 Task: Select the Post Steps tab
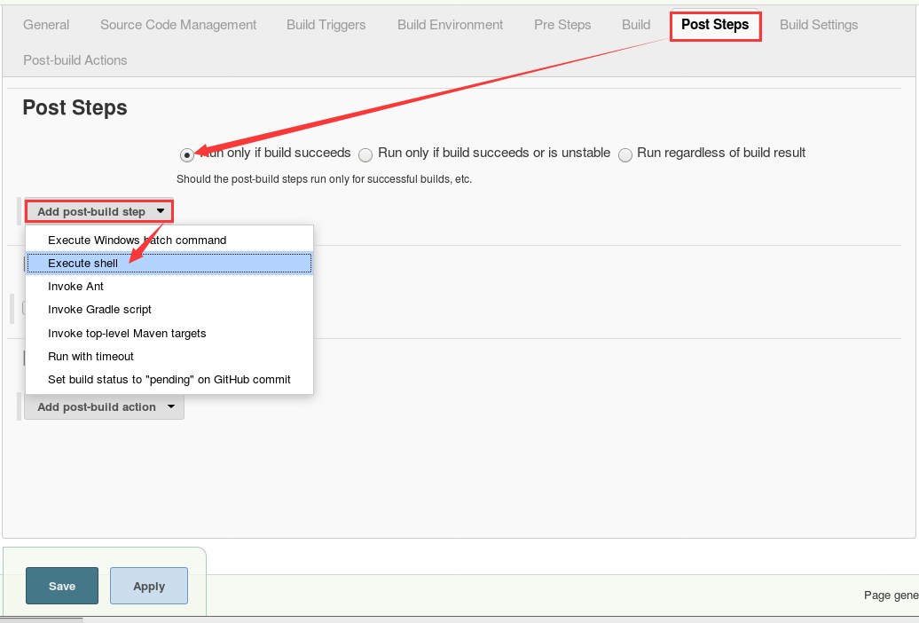click(x=715, y=25)
